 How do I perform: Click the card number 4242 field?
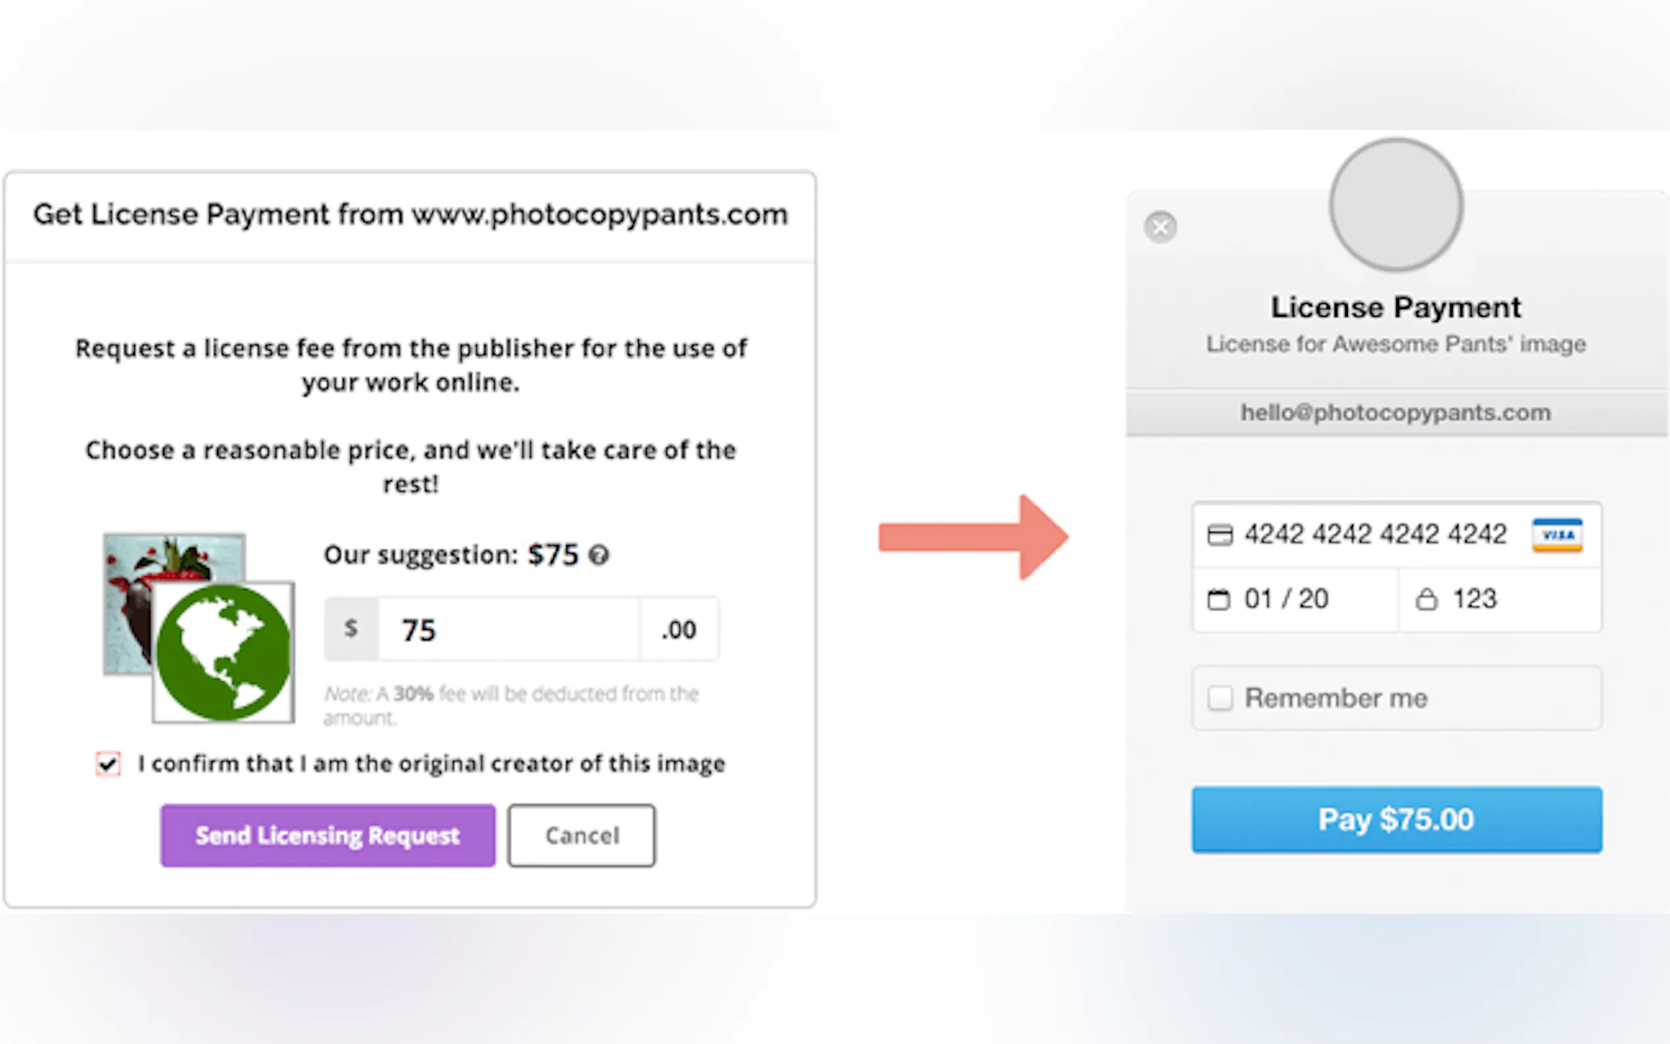[1375, 535]
